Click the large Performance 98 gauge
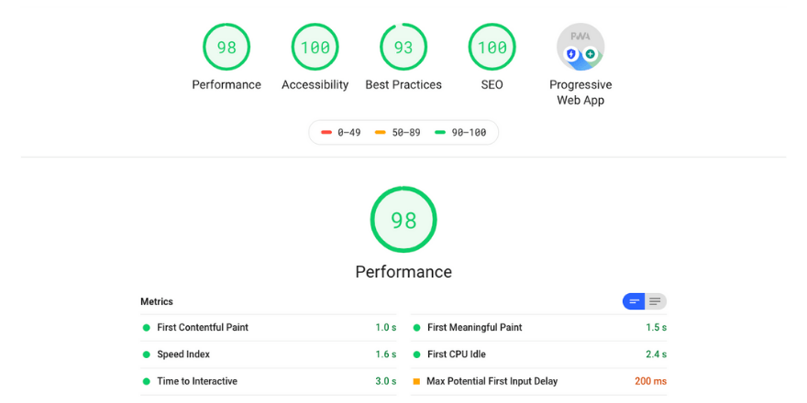Screen dimensions: 807x403 (x=403, y=220)
